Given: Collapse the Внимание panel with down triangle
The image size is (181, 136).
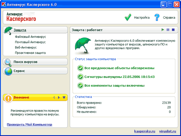Looking at the screenshot, I should click(x=64, y=97).
